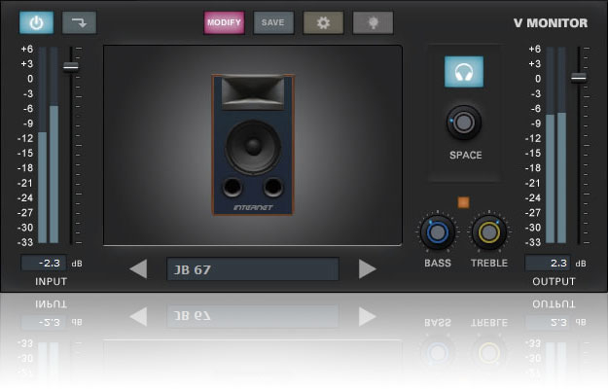This screenshot has width=608, height=390.
Task: Click the SAVE button
Action: 273,22
